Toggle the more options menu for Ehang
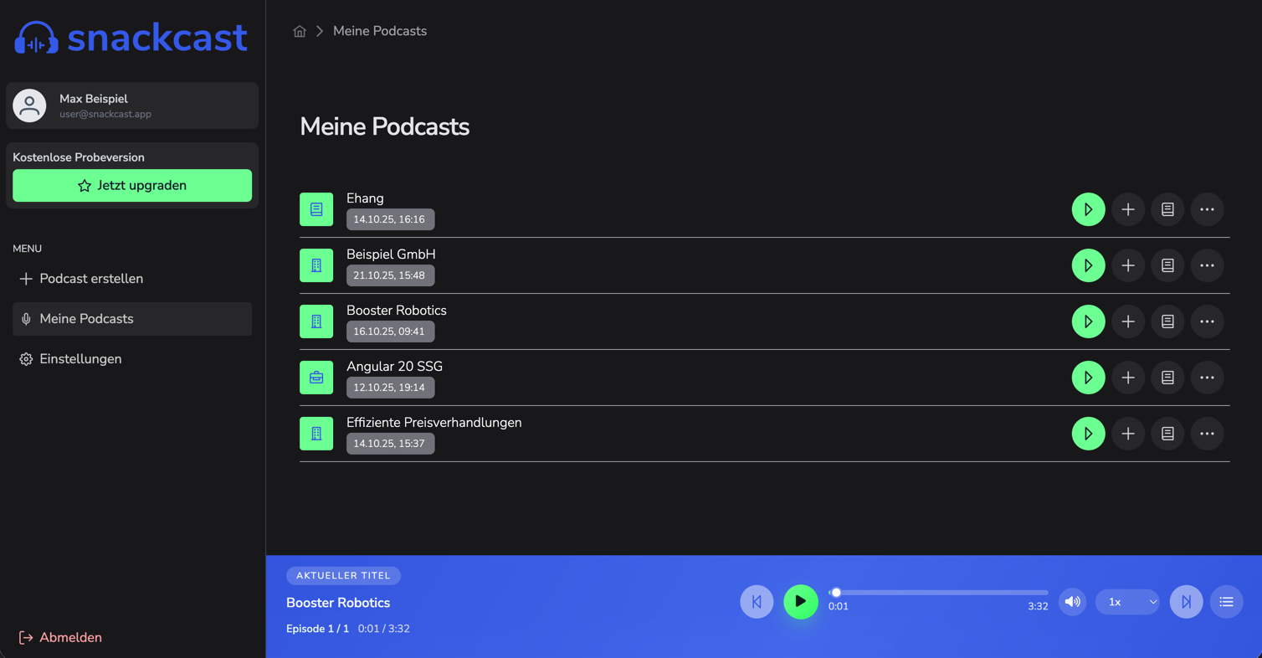 [x=1207, y=209]
